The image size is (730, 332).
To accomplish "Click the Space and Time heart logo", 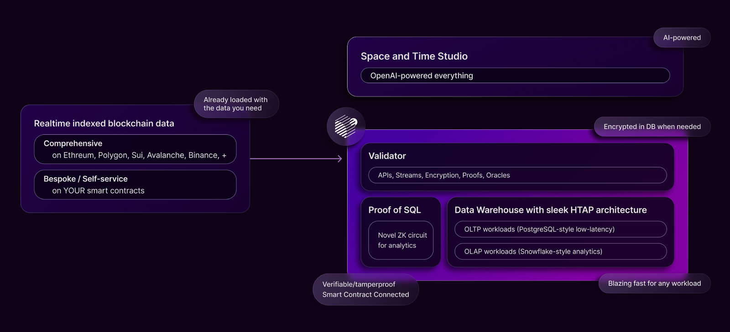I will click(346, 126).
